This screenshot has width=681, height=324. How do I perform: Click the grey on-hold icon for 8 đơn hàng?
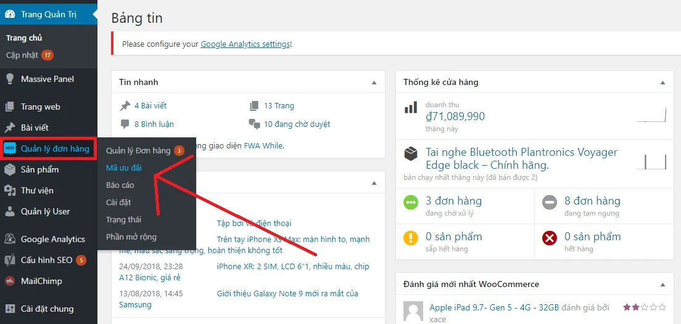pyautogui.click(x=550, y=203)
